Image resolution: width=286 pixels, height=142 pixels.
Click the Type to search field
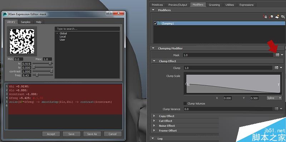pos(87,29)
